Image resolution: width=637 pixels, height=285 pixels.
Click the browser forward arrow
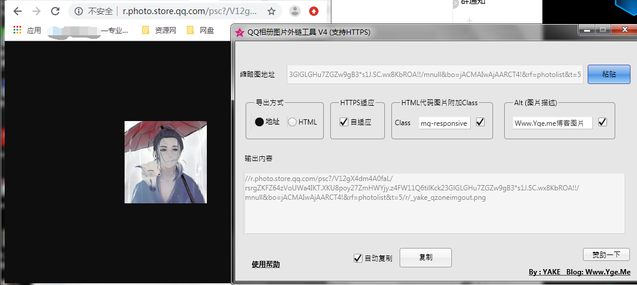click(x=36, y=11)
